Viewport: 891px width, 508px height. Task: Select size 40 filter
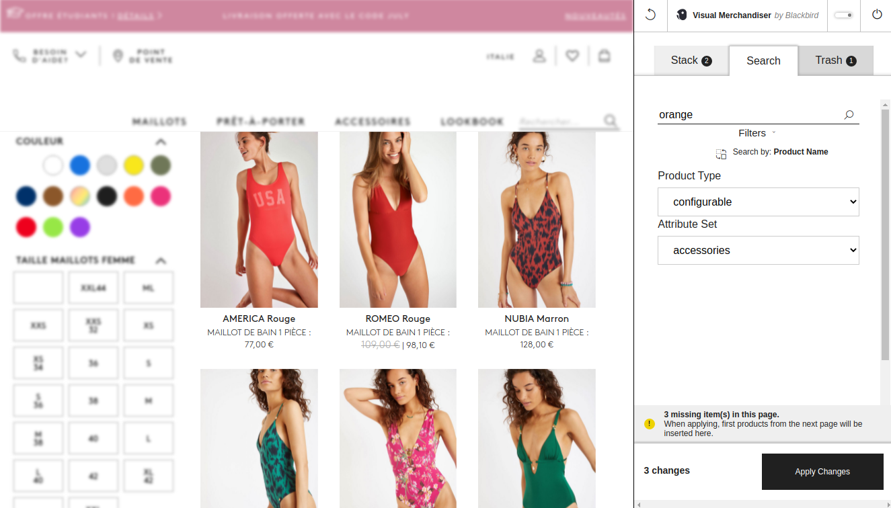(x=93, y=438)
